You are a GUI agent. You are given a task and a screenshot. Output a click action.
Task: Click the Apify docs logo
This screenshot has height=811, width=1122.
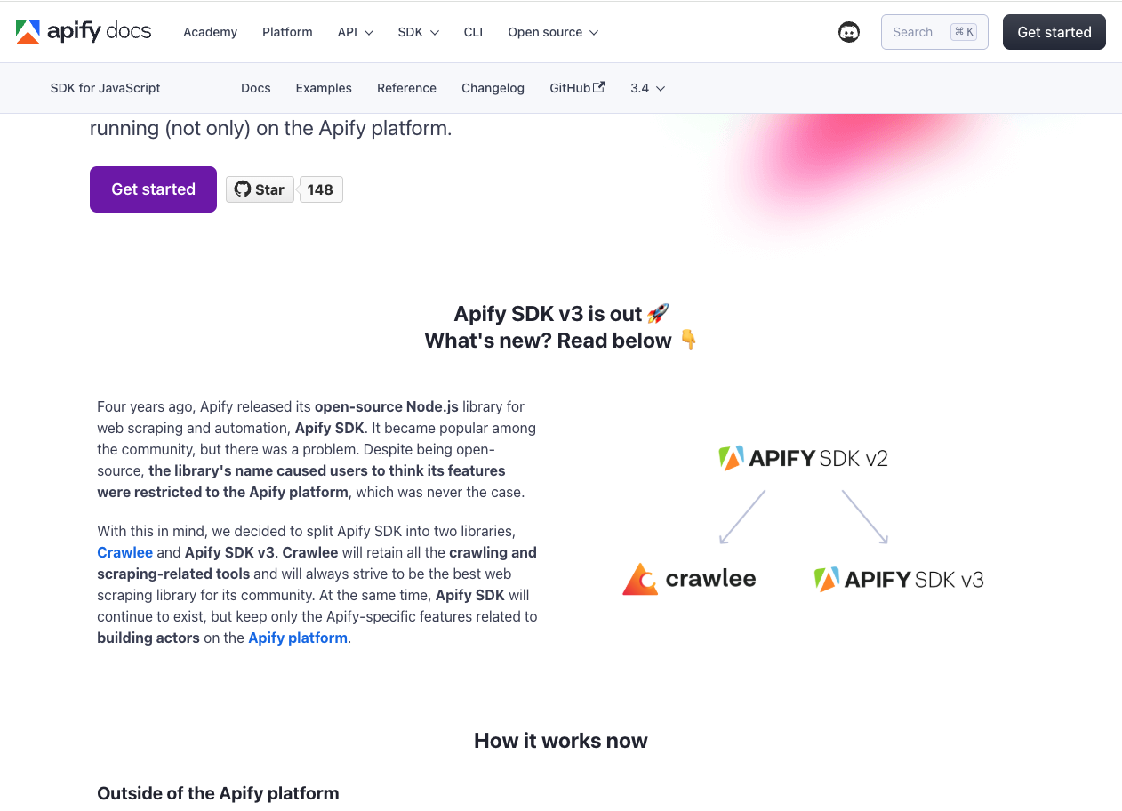(84, 32)
